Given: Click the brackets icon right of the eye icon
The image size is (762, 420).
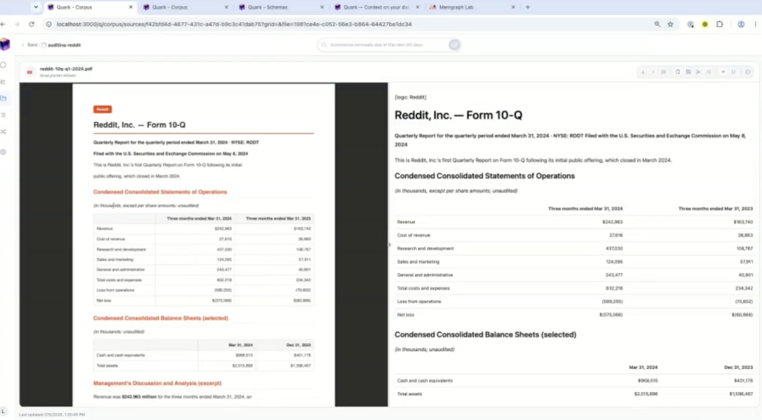Looking at the screenshot, I should point(733,72).
